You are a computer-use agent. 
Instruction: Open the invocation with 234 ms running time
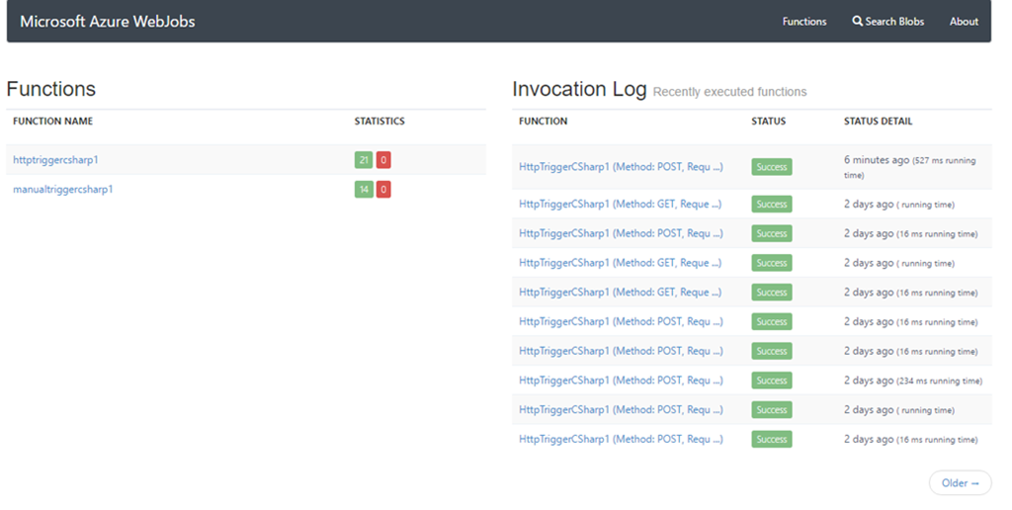(621, 381)
